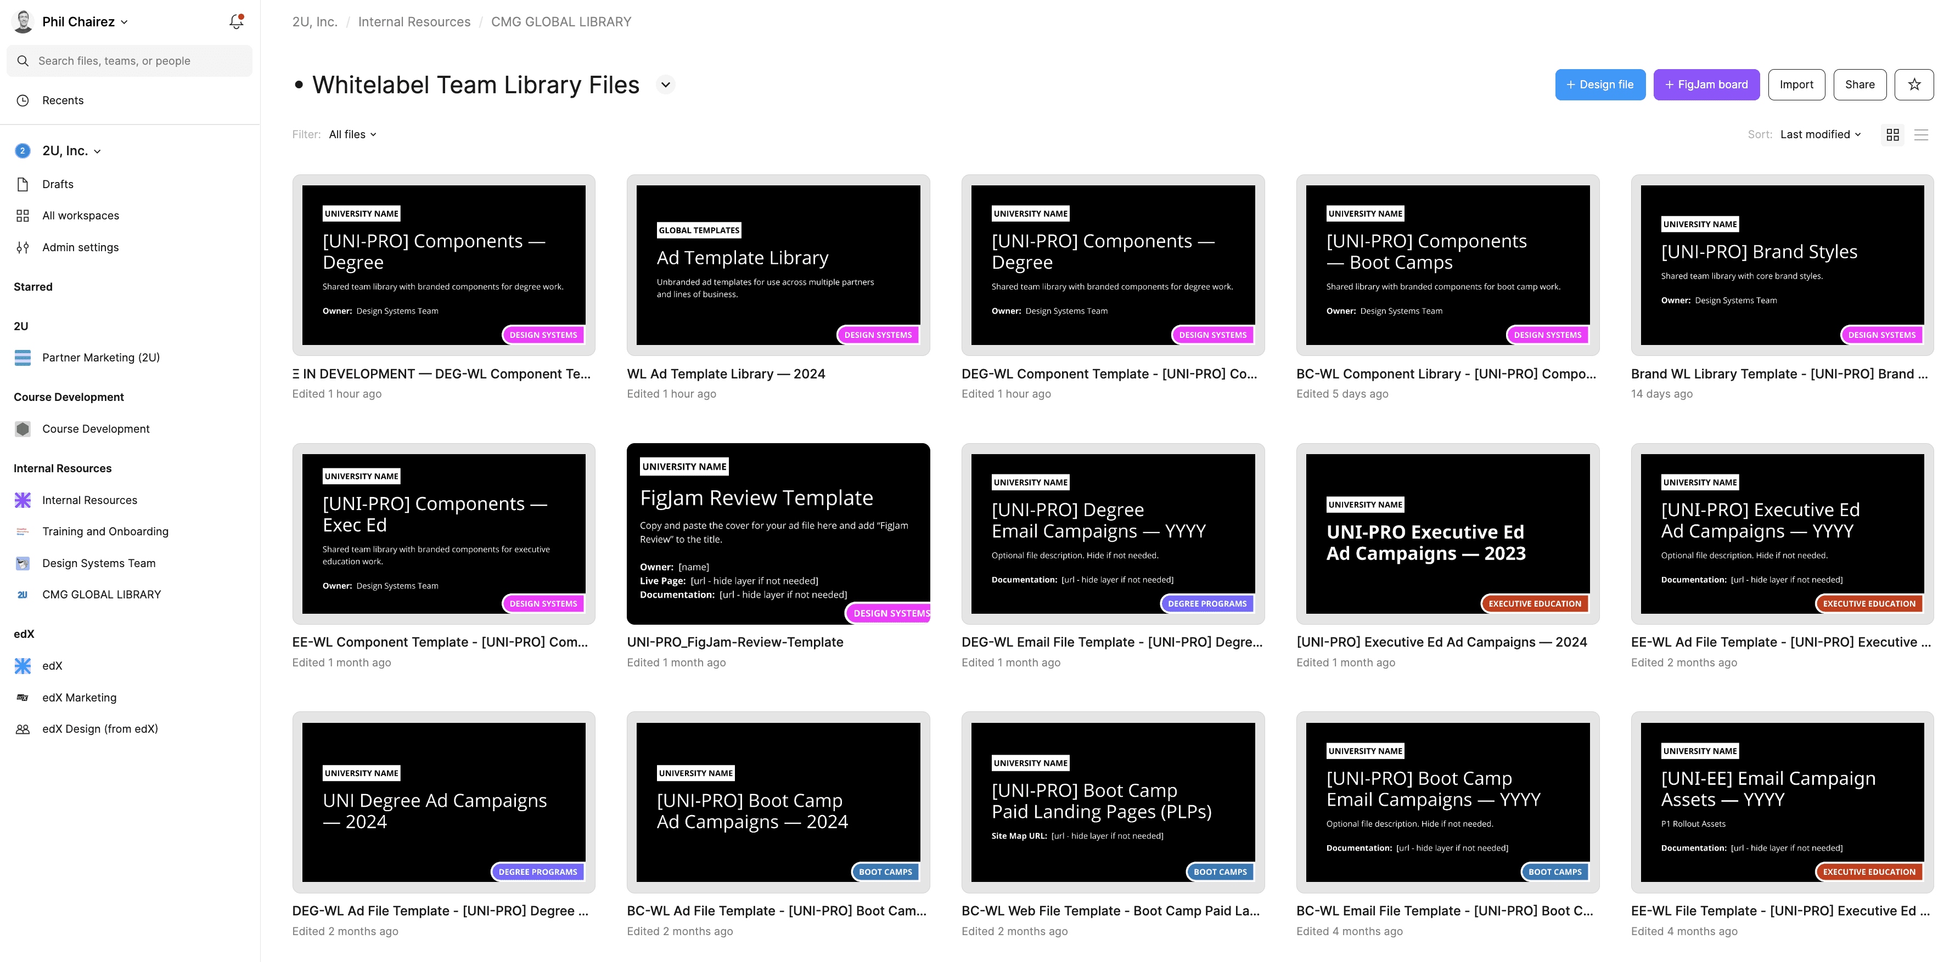Open the All files filter dropdown
The height and width of the screenshot is (962, 1955).
(x=352, y=134)
